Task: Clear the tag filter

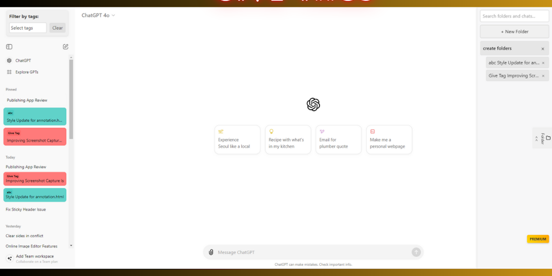Action: [57, 28]
